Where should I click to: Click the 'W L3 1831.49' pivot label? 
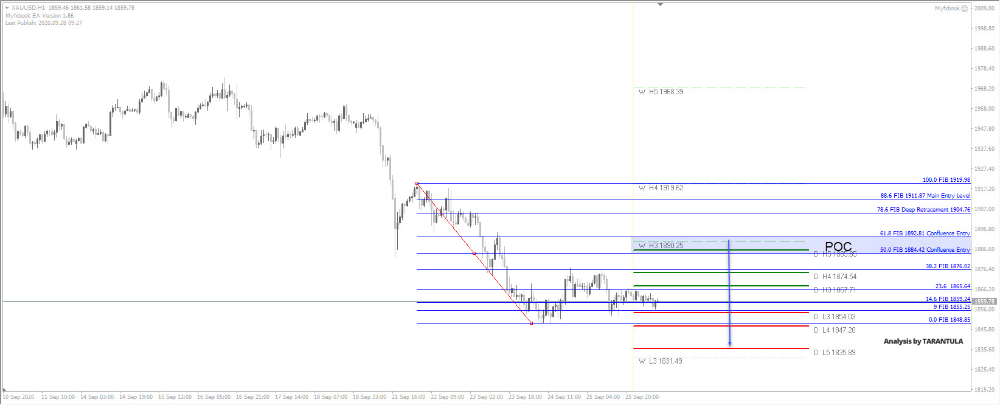point(660,361)
